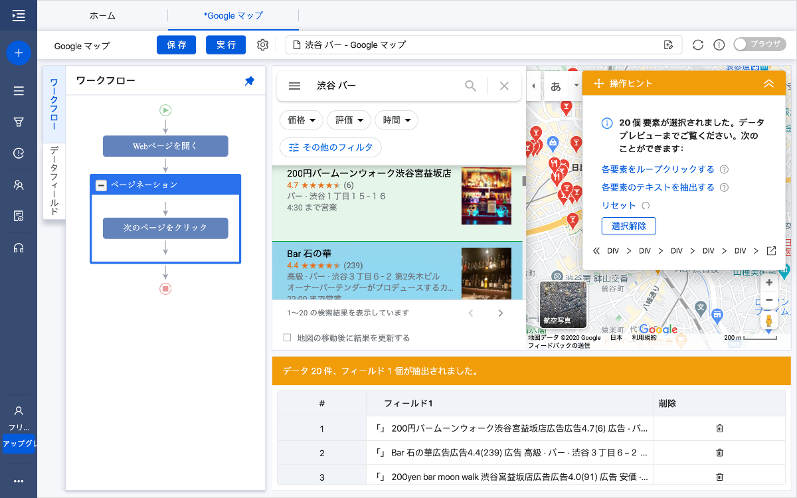The image size is (797, 498).
Task: Switch to the ホーム tab
Action: [102, 15]
